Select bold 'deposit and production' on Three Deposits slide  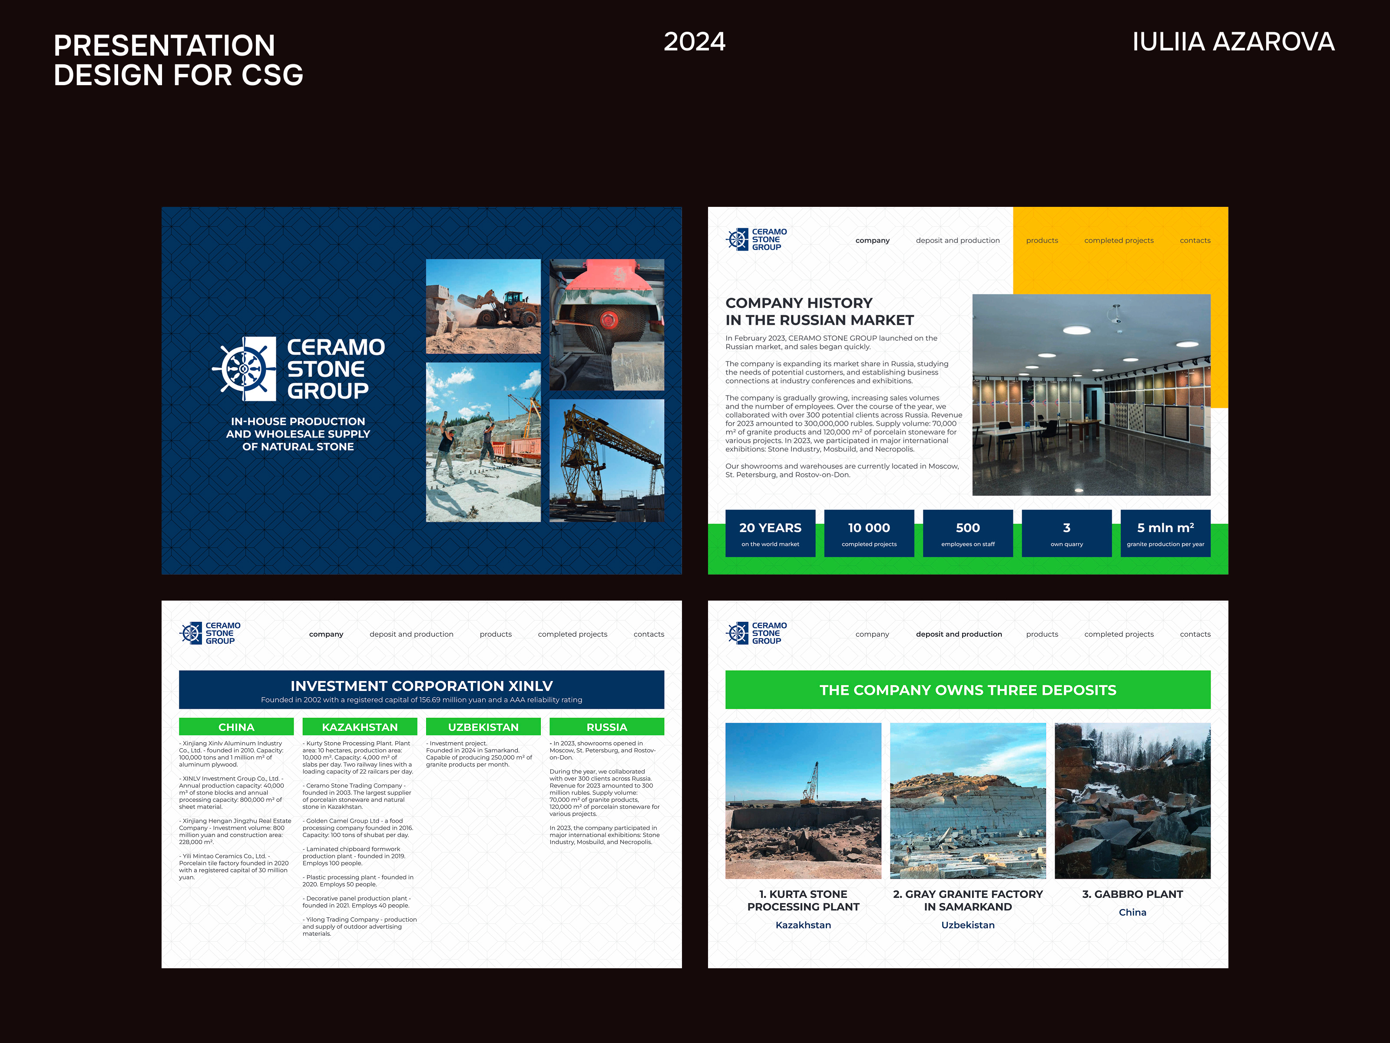(959, 634)
